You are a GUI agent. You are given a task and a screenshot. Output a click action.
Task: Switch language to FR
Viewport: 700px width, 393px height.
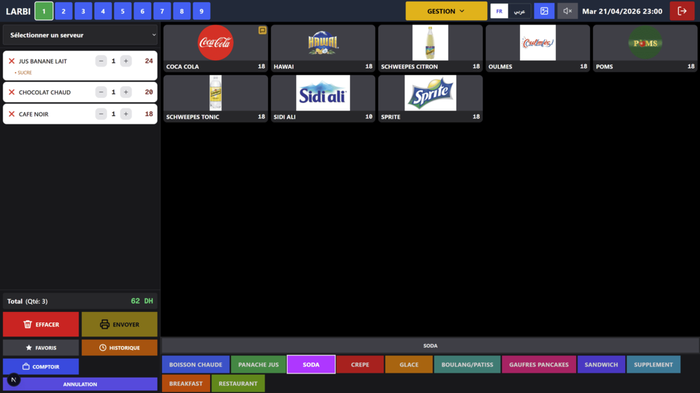[499, 11]
